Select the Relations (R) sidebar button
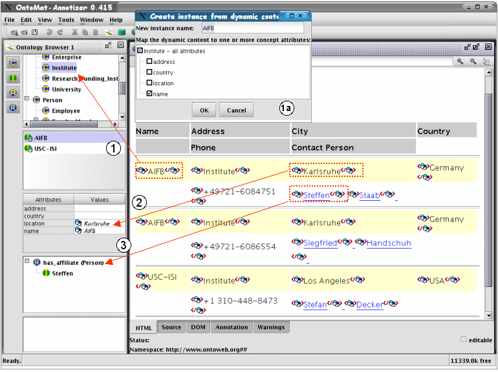 click(13, 107)
